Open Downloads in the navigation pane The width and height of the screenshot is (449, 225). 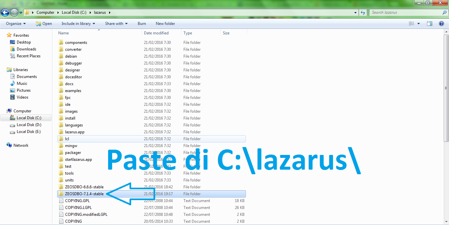click(26, 49)
